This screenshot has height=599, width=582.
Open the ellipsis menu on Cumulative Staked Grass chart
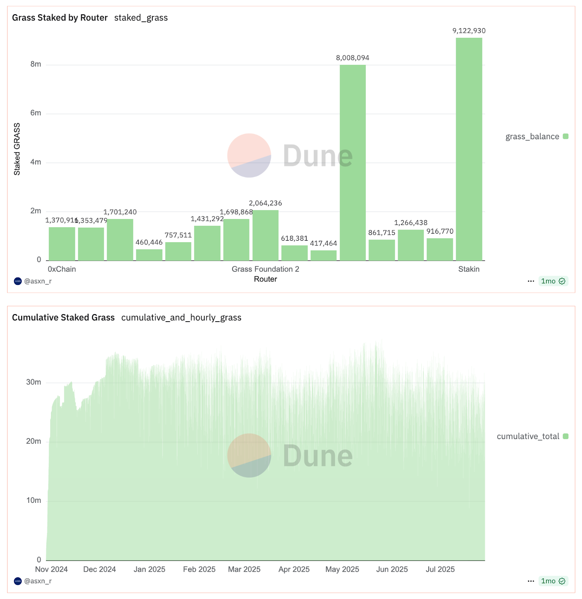[x=531, y=581]
